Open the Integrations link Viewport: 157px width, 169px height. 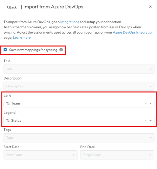click(x=70, y=22)
